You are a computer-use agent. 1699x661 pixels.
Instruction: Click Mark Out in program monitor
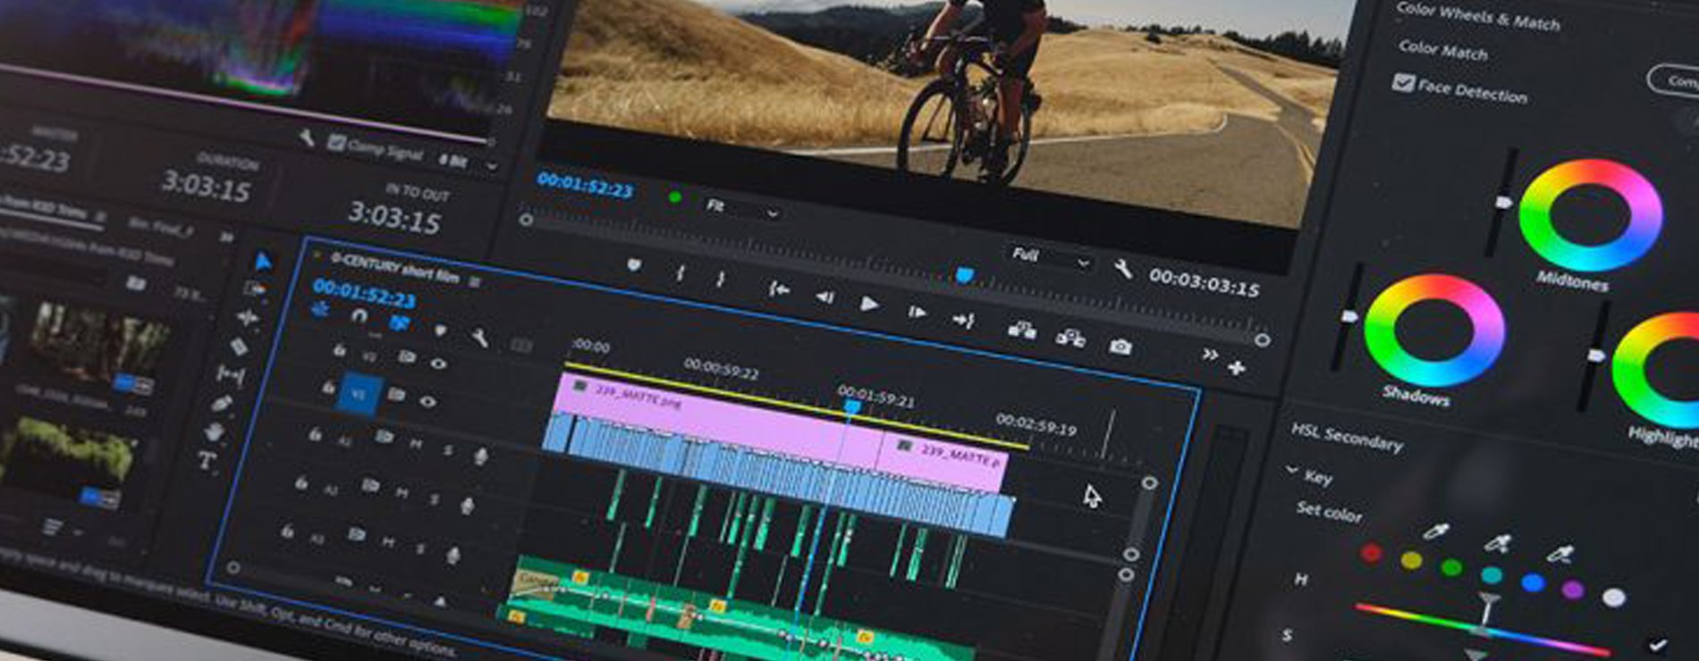tap(721, 278)
